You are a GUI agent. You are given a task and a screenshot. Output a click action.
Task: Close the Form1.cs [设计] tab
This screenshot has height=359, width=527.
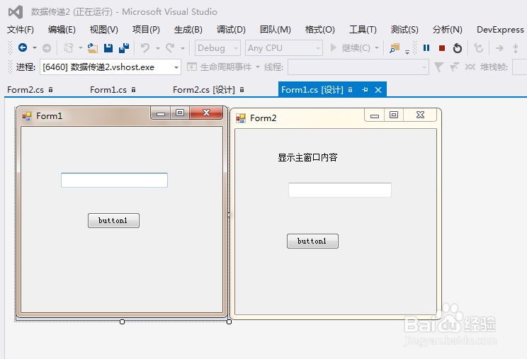[x=378, y=90]
